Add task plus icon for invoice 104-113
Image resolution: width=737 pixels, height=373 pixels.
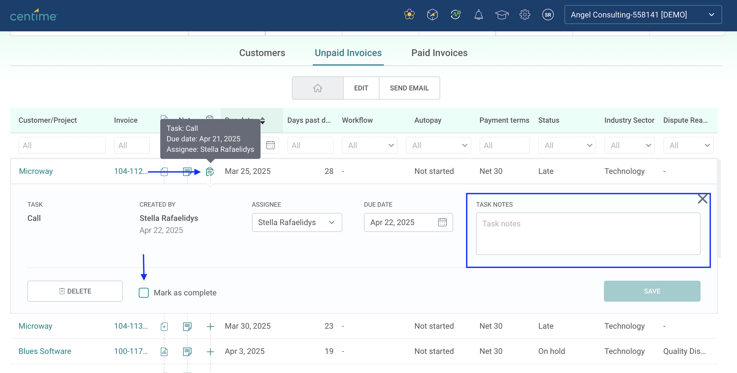click(210, 326)
